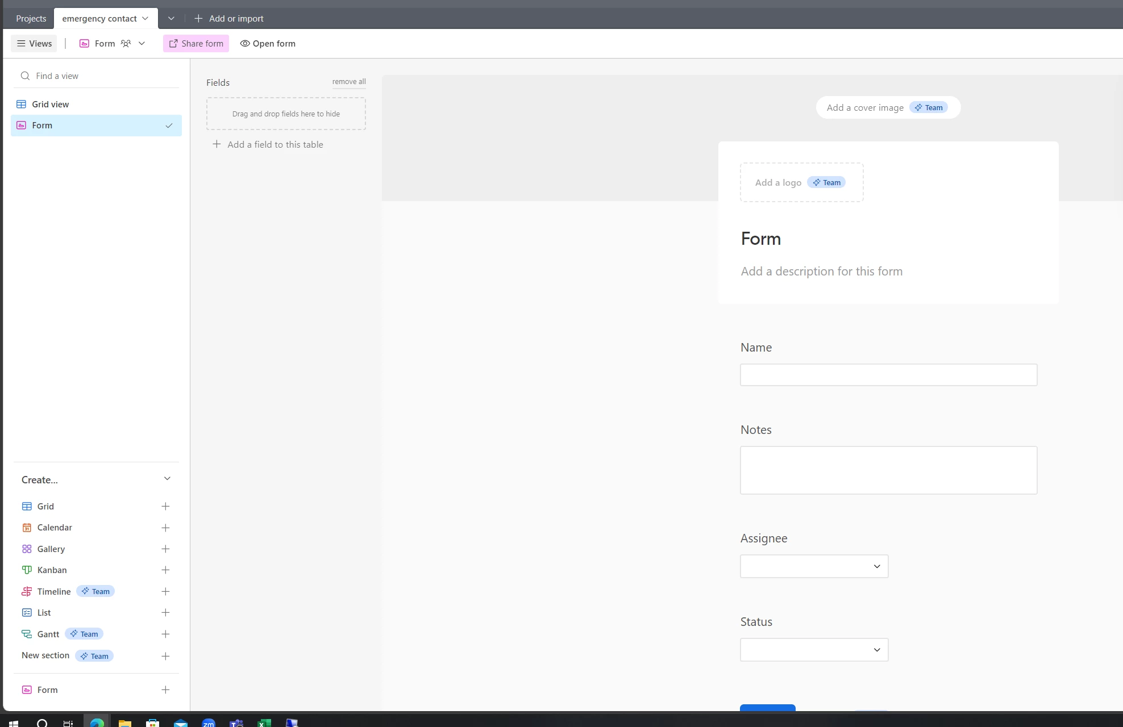Click the Gallery icon in Create list
Screen dimensions: 1123x727
27,549
